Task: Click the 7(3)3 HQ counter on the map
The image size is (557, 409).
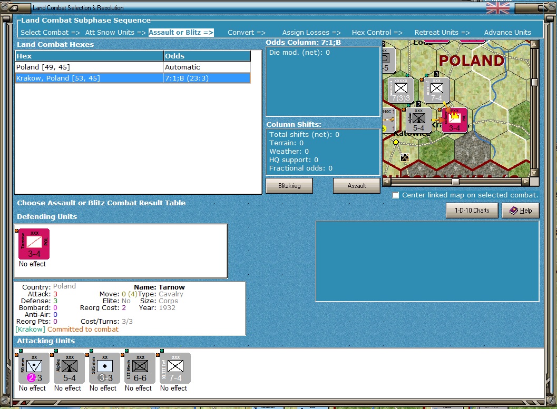Action: coord(400,90)
